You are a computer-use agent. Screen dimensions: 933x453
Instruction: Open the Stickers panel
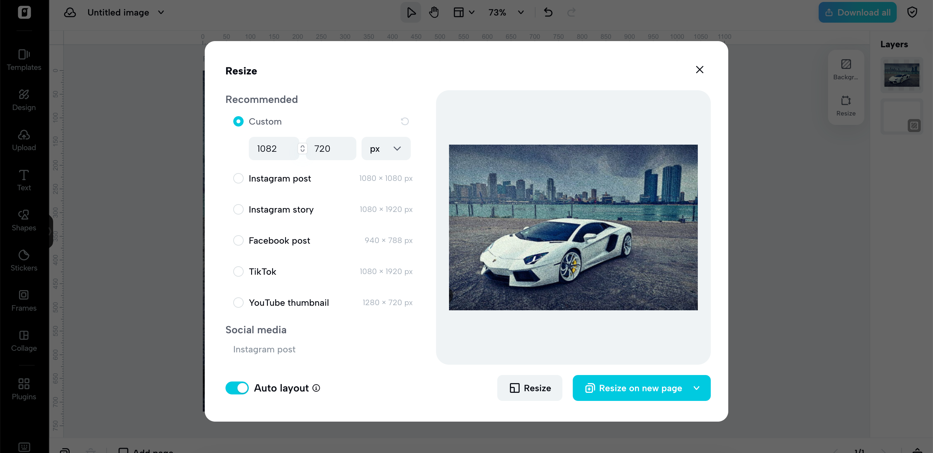[x=24, y=260]
